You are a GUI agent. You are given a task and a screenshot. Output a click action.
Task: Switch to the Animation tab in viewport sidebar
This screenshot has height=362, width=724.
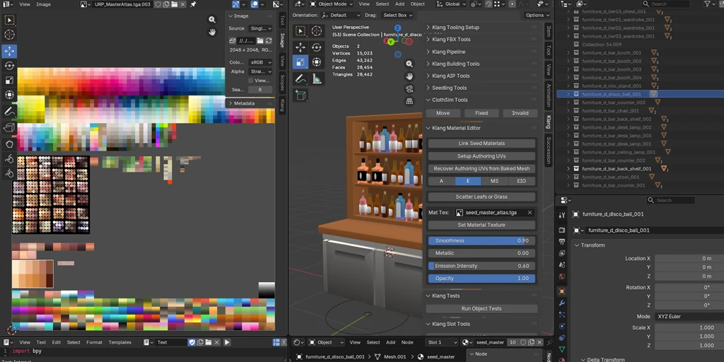549,95
